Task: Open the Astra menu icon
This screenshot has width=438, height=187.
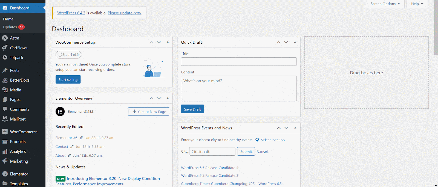Action: pyautogui.click(x=5, y=38)
